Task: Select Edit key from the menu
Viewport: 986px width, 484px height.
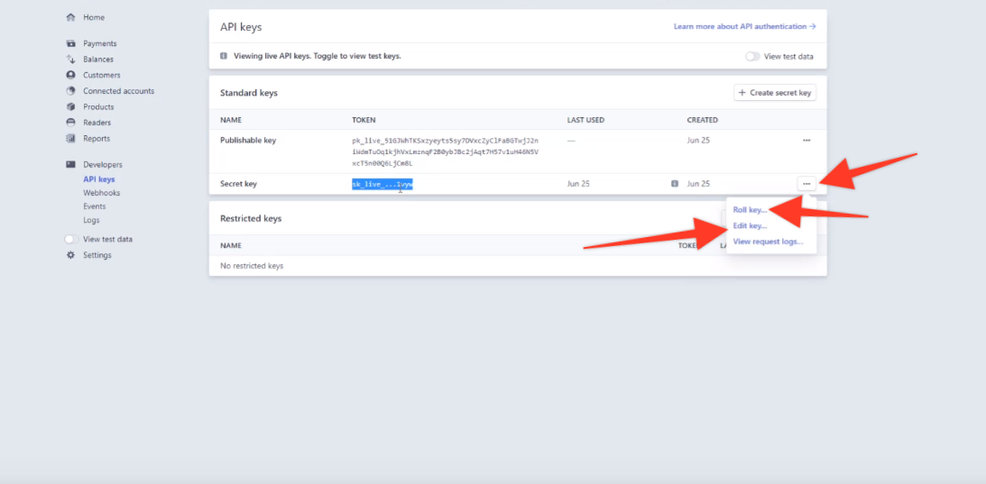Action: (x=751, y=225)
